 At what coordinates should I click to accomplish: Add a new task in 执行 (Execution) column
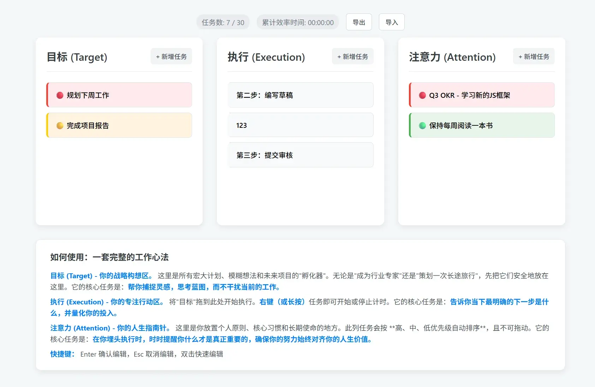(x=352, y=56)
